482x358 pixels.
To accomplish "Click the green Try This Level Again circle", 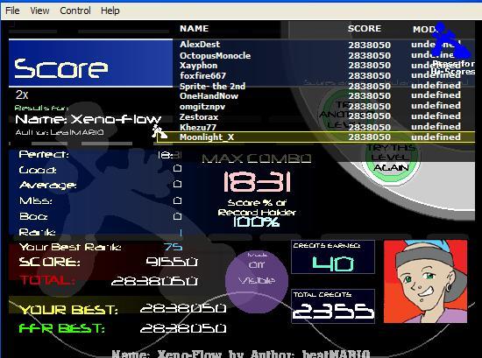I will [391, 157].
